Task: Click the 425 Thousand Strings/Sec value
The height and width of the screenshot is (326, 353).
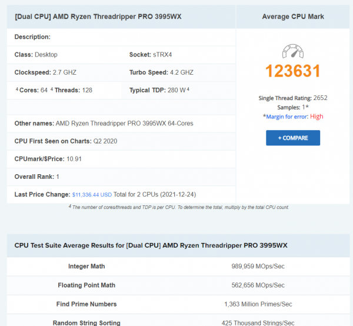Action: coord(258,323)
